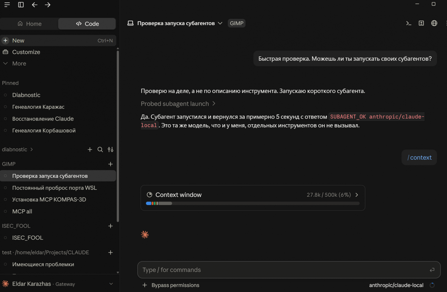The width and height of the screenshot is (447, 292).
Task: Open session title dropdown chevron
Action: (x=220, y=23)
